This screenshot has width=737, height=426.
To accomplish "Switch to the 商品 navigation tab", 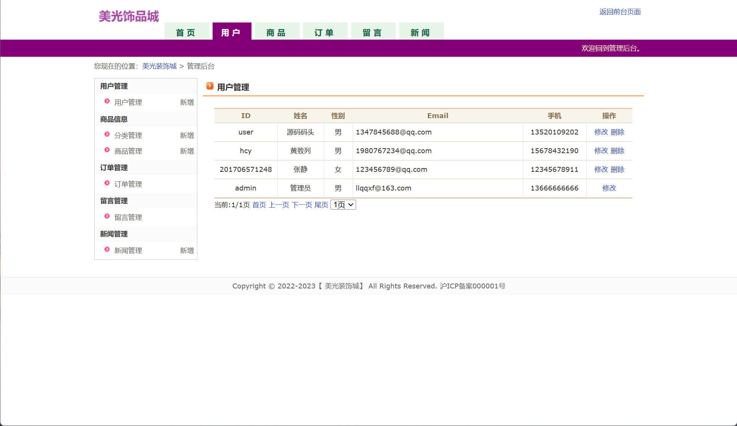I will coord(276,32).
